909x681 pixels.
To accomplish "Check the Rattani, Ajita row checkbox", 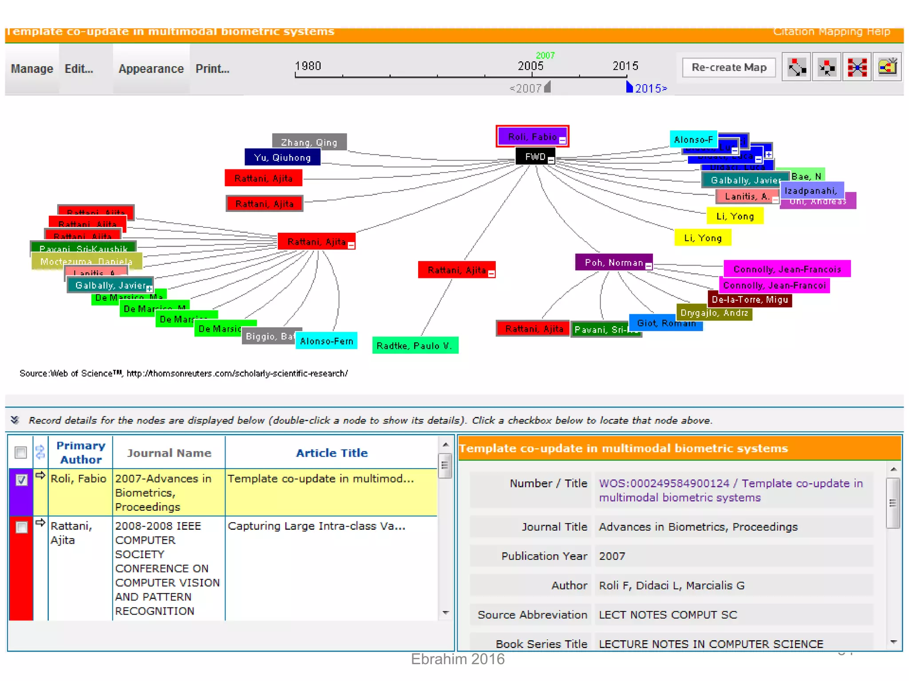I will pyautogui.click(x=21, y=527).
